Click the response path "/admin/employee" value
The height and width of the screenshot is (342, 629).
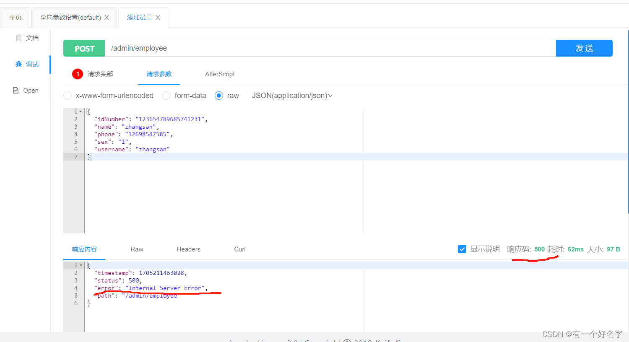(149, 295)
